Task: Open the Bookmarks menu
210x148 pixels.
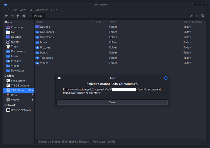Action: (x=41, y=10)
